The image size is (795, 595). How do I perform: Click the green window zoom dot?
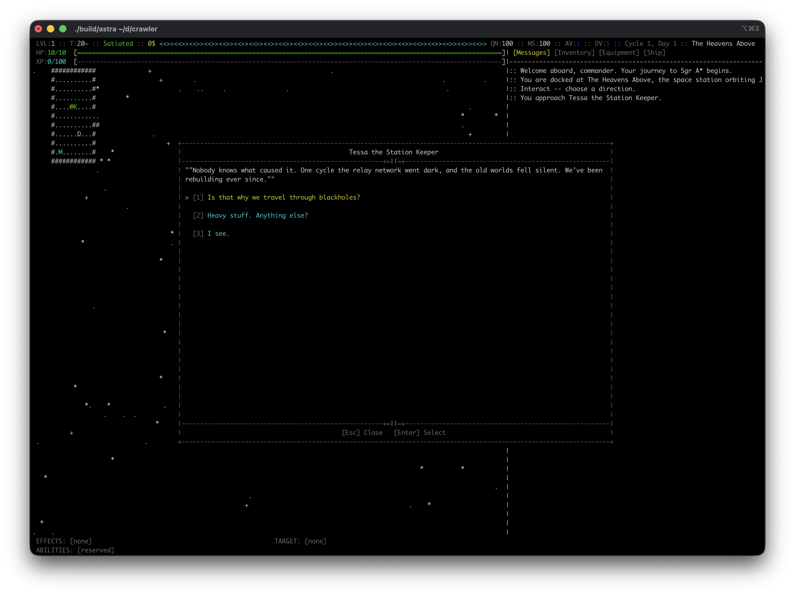coord(63,29)
